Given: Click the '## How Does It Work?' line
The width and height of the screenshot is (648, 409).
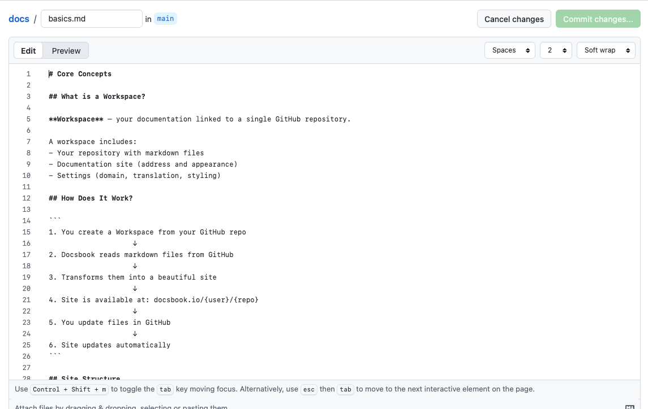Looking at the screenshot, I should pyautogui.click(x=91, y=198).
